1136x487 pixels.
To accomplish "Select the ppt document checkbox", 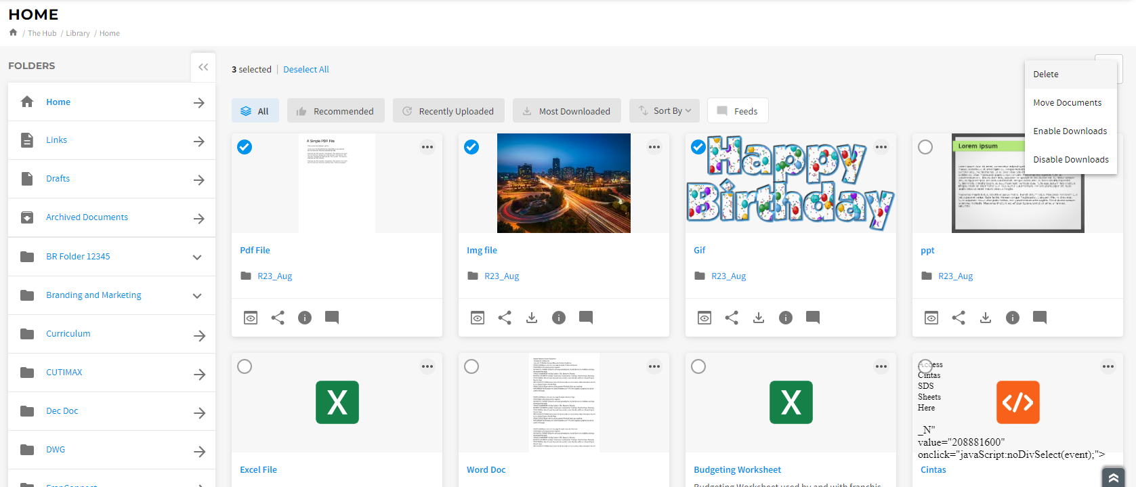I will tap(925, 147).
